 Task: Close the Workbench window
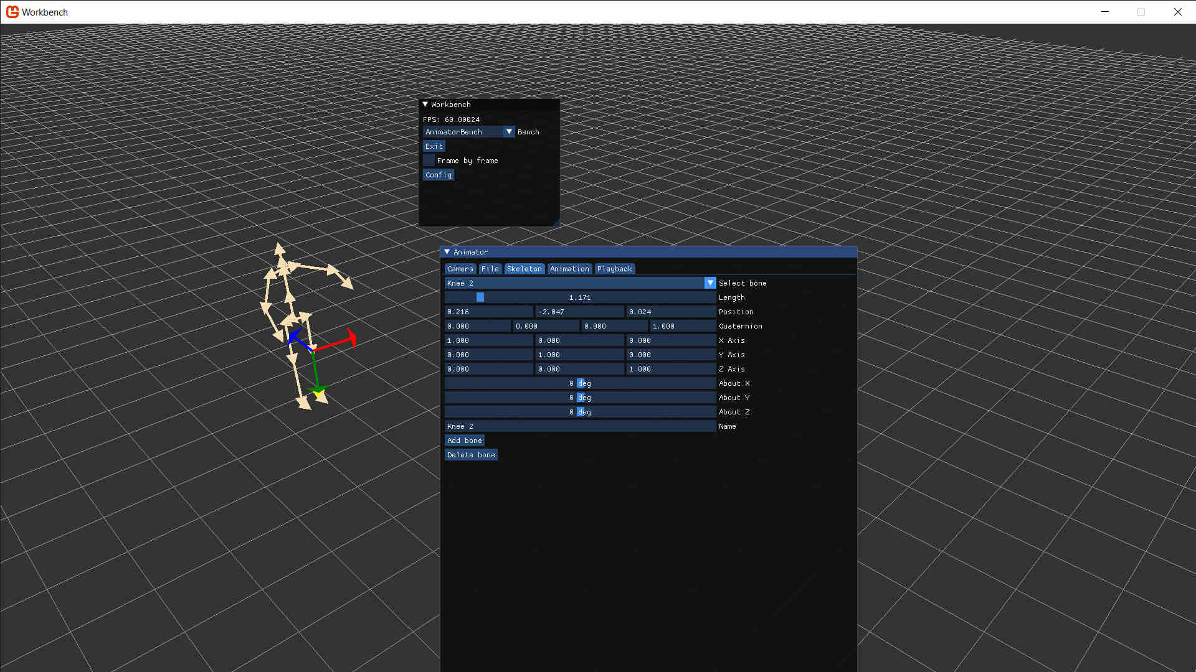pos(1177,12)
